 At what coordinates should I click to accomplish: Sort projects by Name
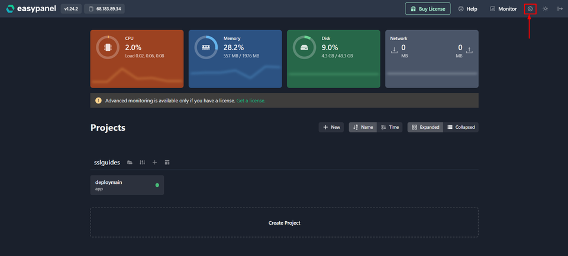point(363,127)
